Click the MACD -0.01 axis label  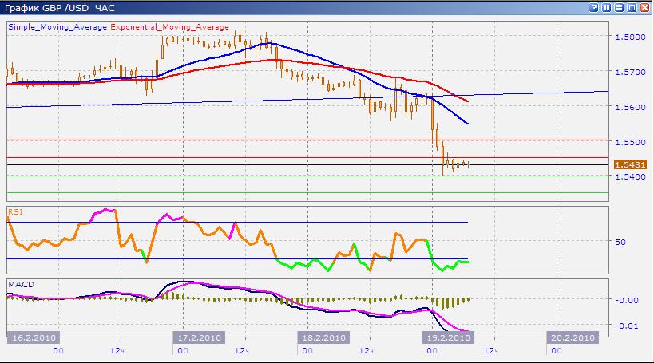click(x=625, y=325)
